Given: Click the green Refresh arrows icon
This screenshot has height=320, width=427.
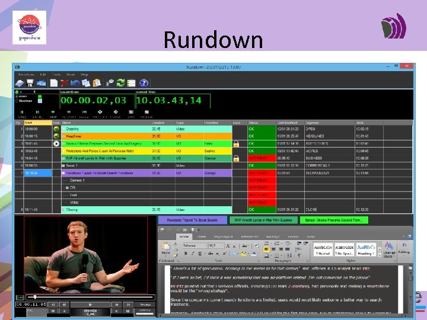Looking at the screenshot, I should point(120,83).
